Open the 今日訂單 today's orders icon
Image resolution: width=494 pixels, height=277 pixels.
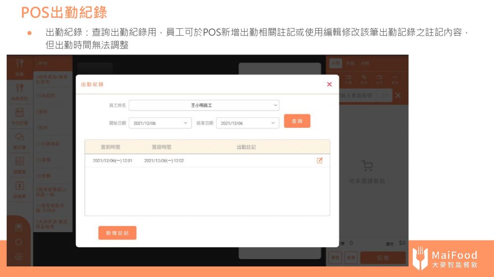[x=20, y=114]
